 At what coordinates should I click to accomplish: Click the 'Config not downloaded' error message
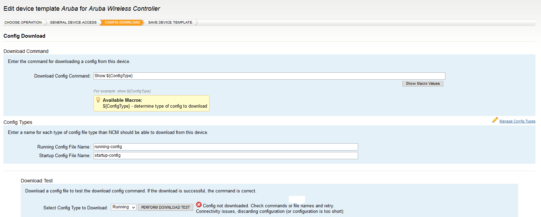click(x=268, y=206)
